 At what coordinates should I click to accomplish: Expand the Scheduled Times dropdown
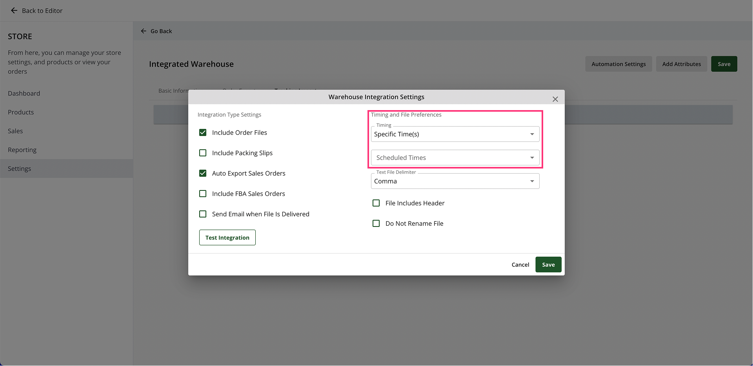pos(455,158)
